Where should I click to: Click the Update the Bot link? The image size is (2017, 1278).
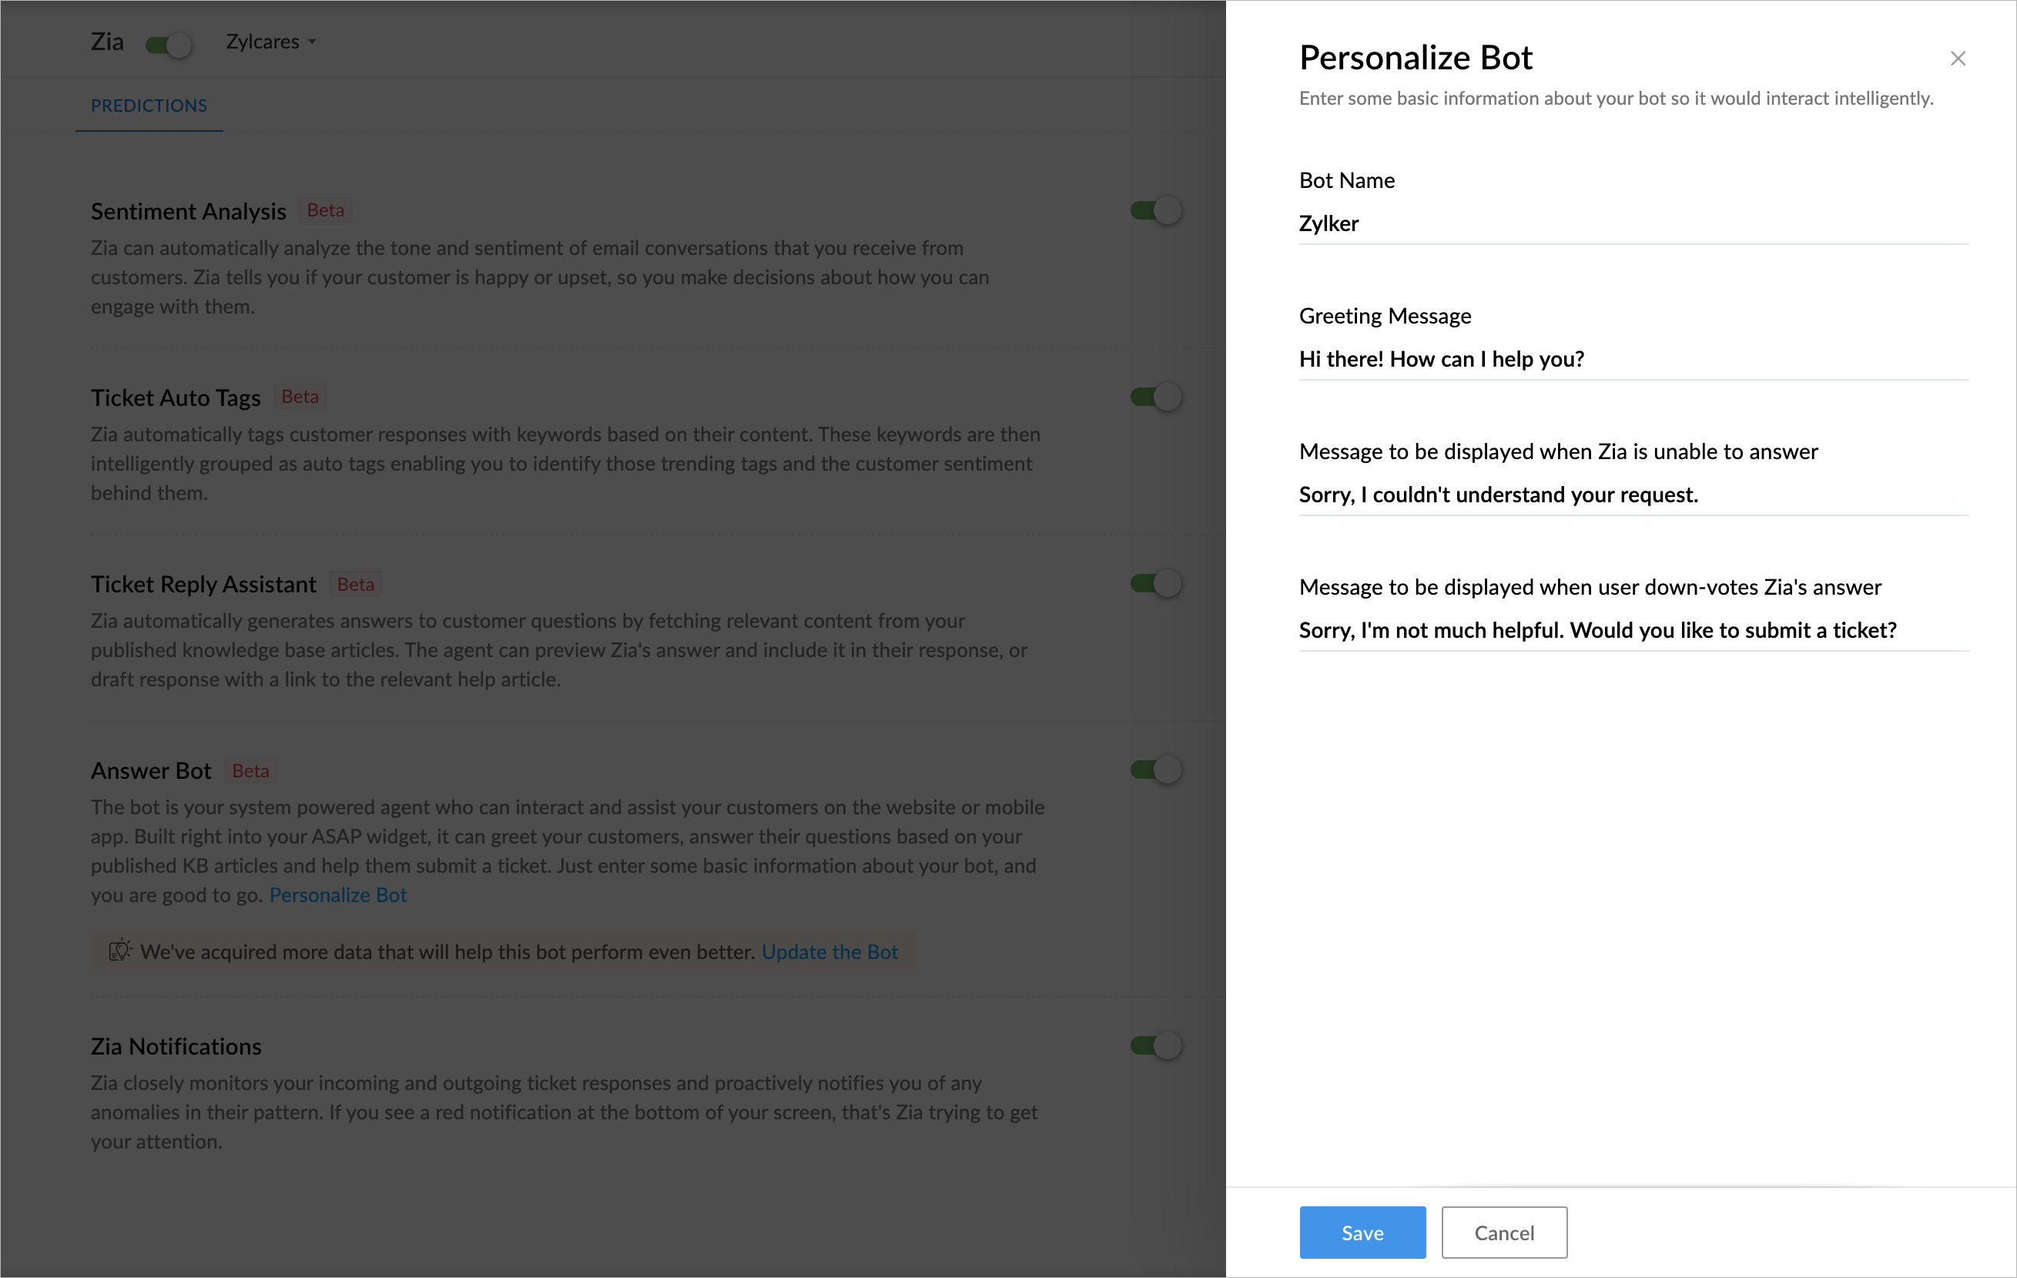829,952
